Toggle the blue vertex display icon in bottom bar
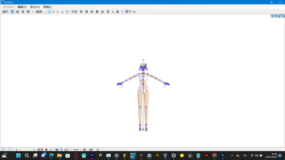The image size is (285, 160). click(x=3, y=150)
